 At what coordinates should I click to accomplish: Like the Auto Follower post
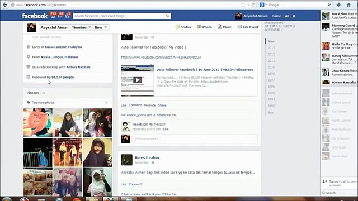(123, 106)
